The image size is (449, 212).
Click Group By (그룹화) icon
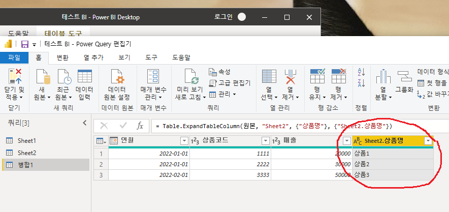click(x=404, y=76)
